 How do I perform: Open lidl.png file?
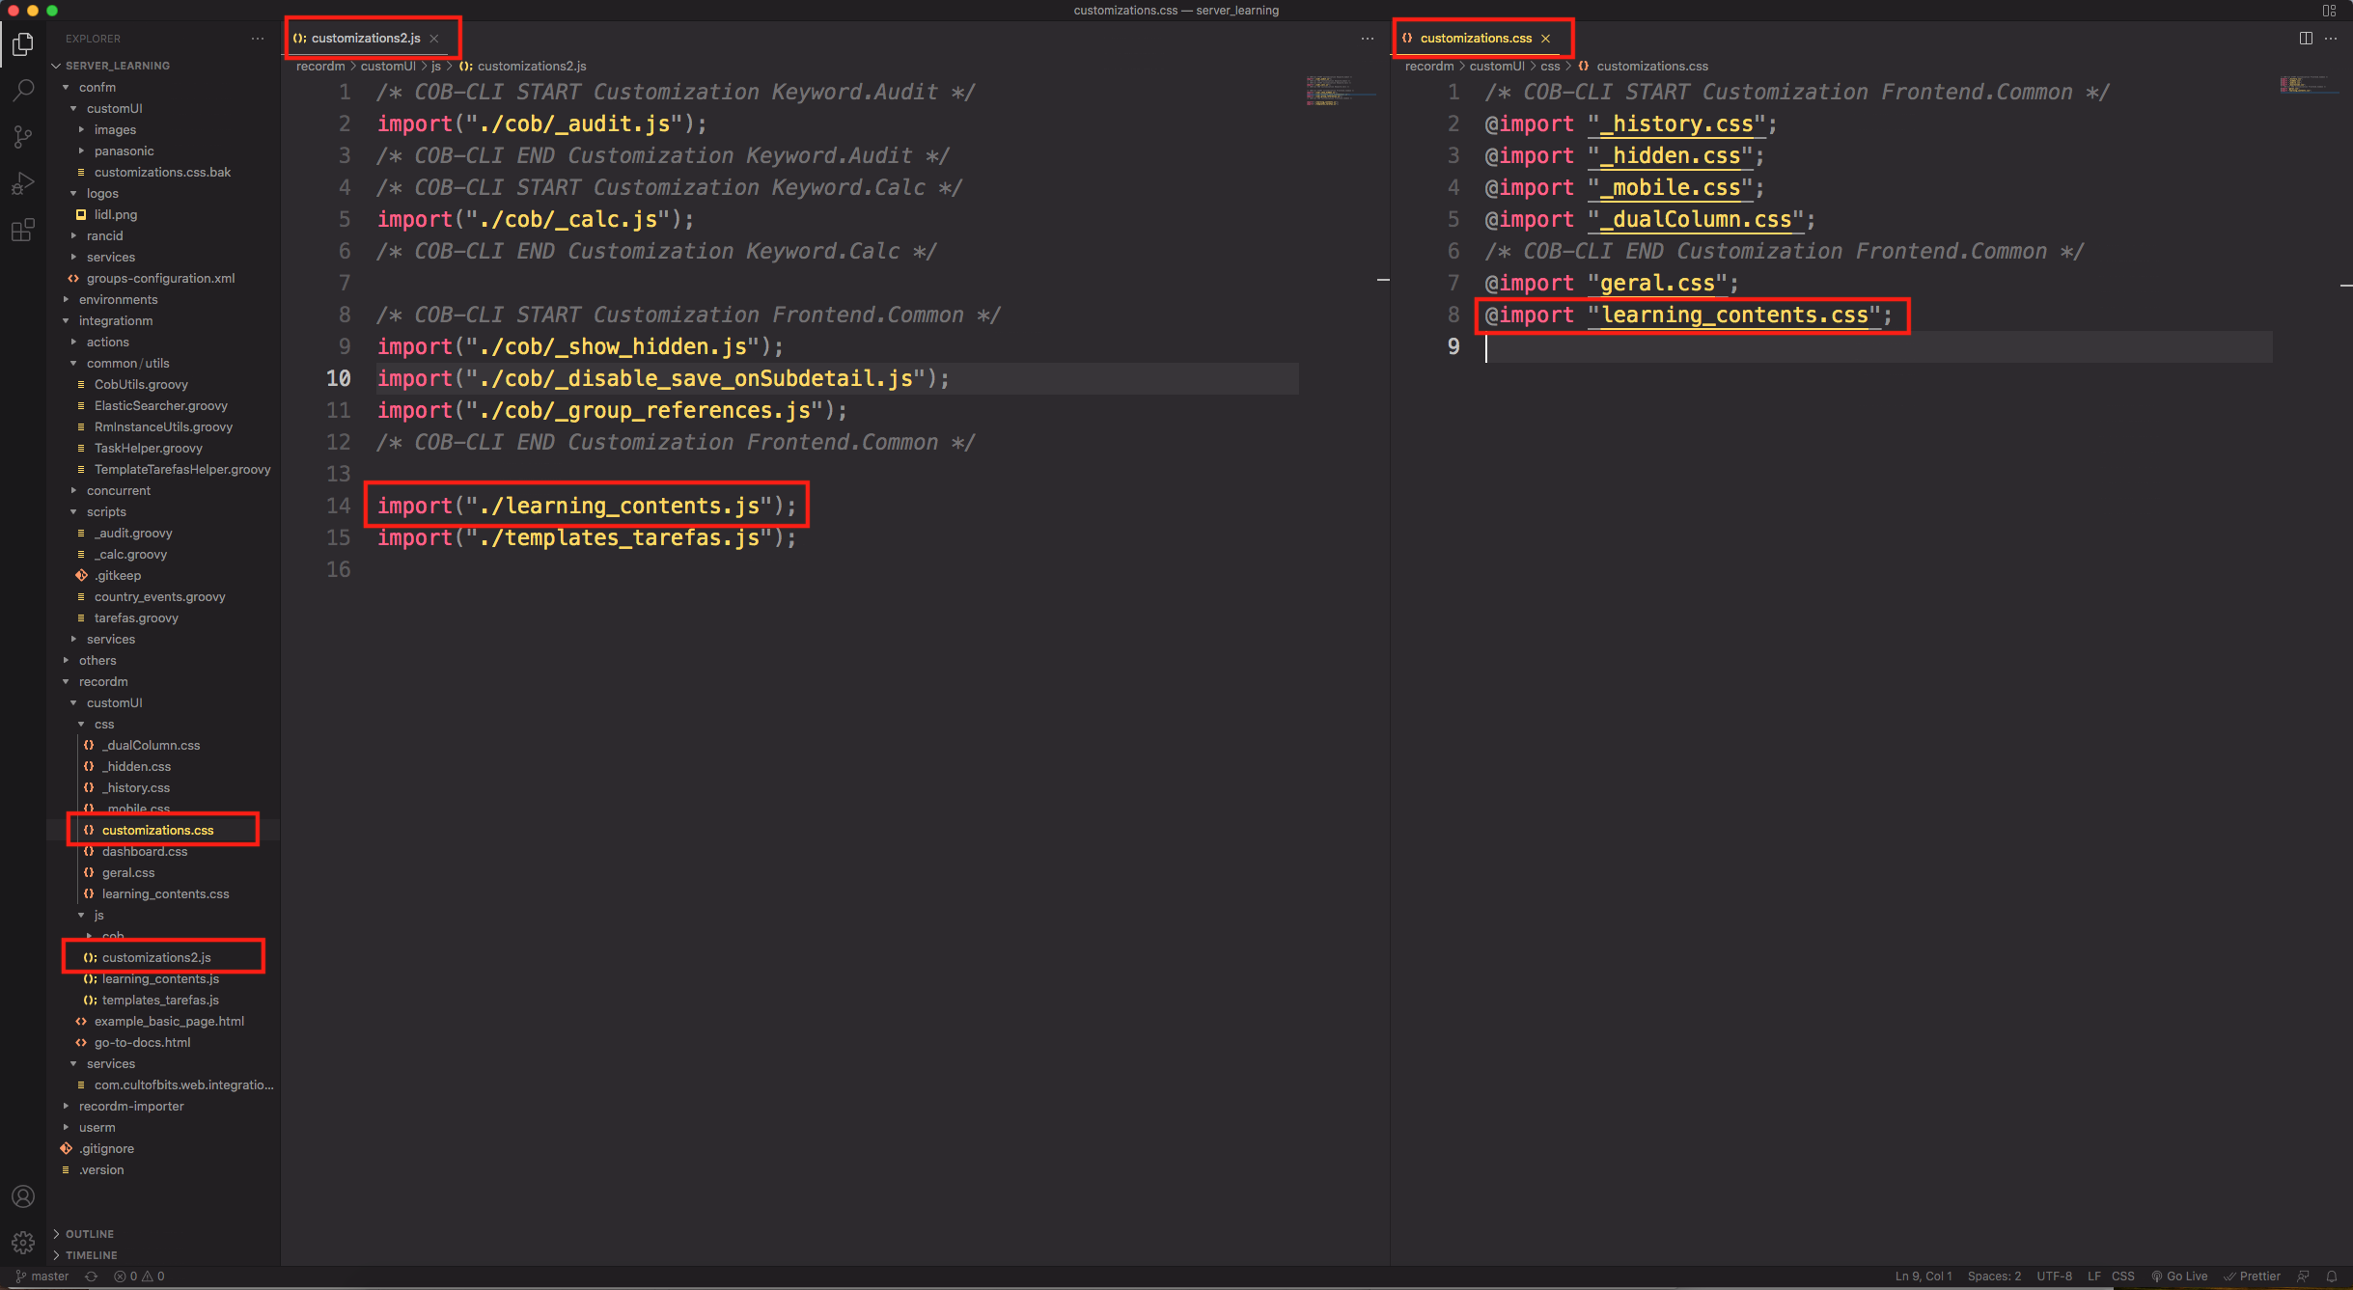click(x=115, y=214)
